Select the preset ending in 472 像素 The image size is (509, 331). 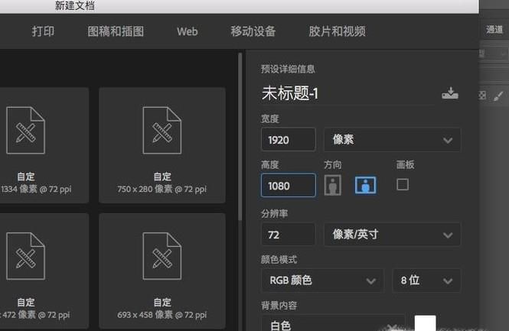pyautogui.click(x=44, y=271)
